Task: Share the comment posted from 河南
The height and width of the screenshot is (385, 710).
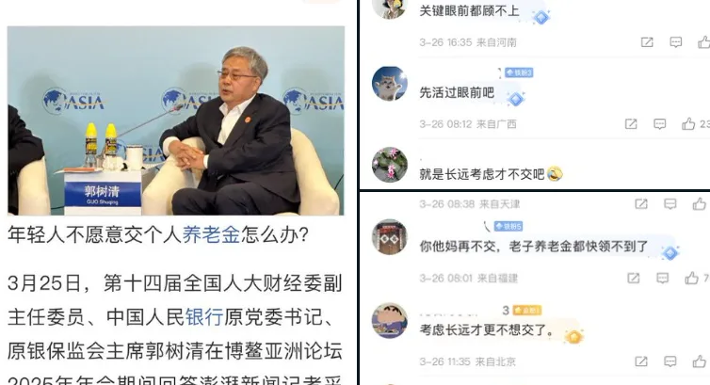Action: 647,42
